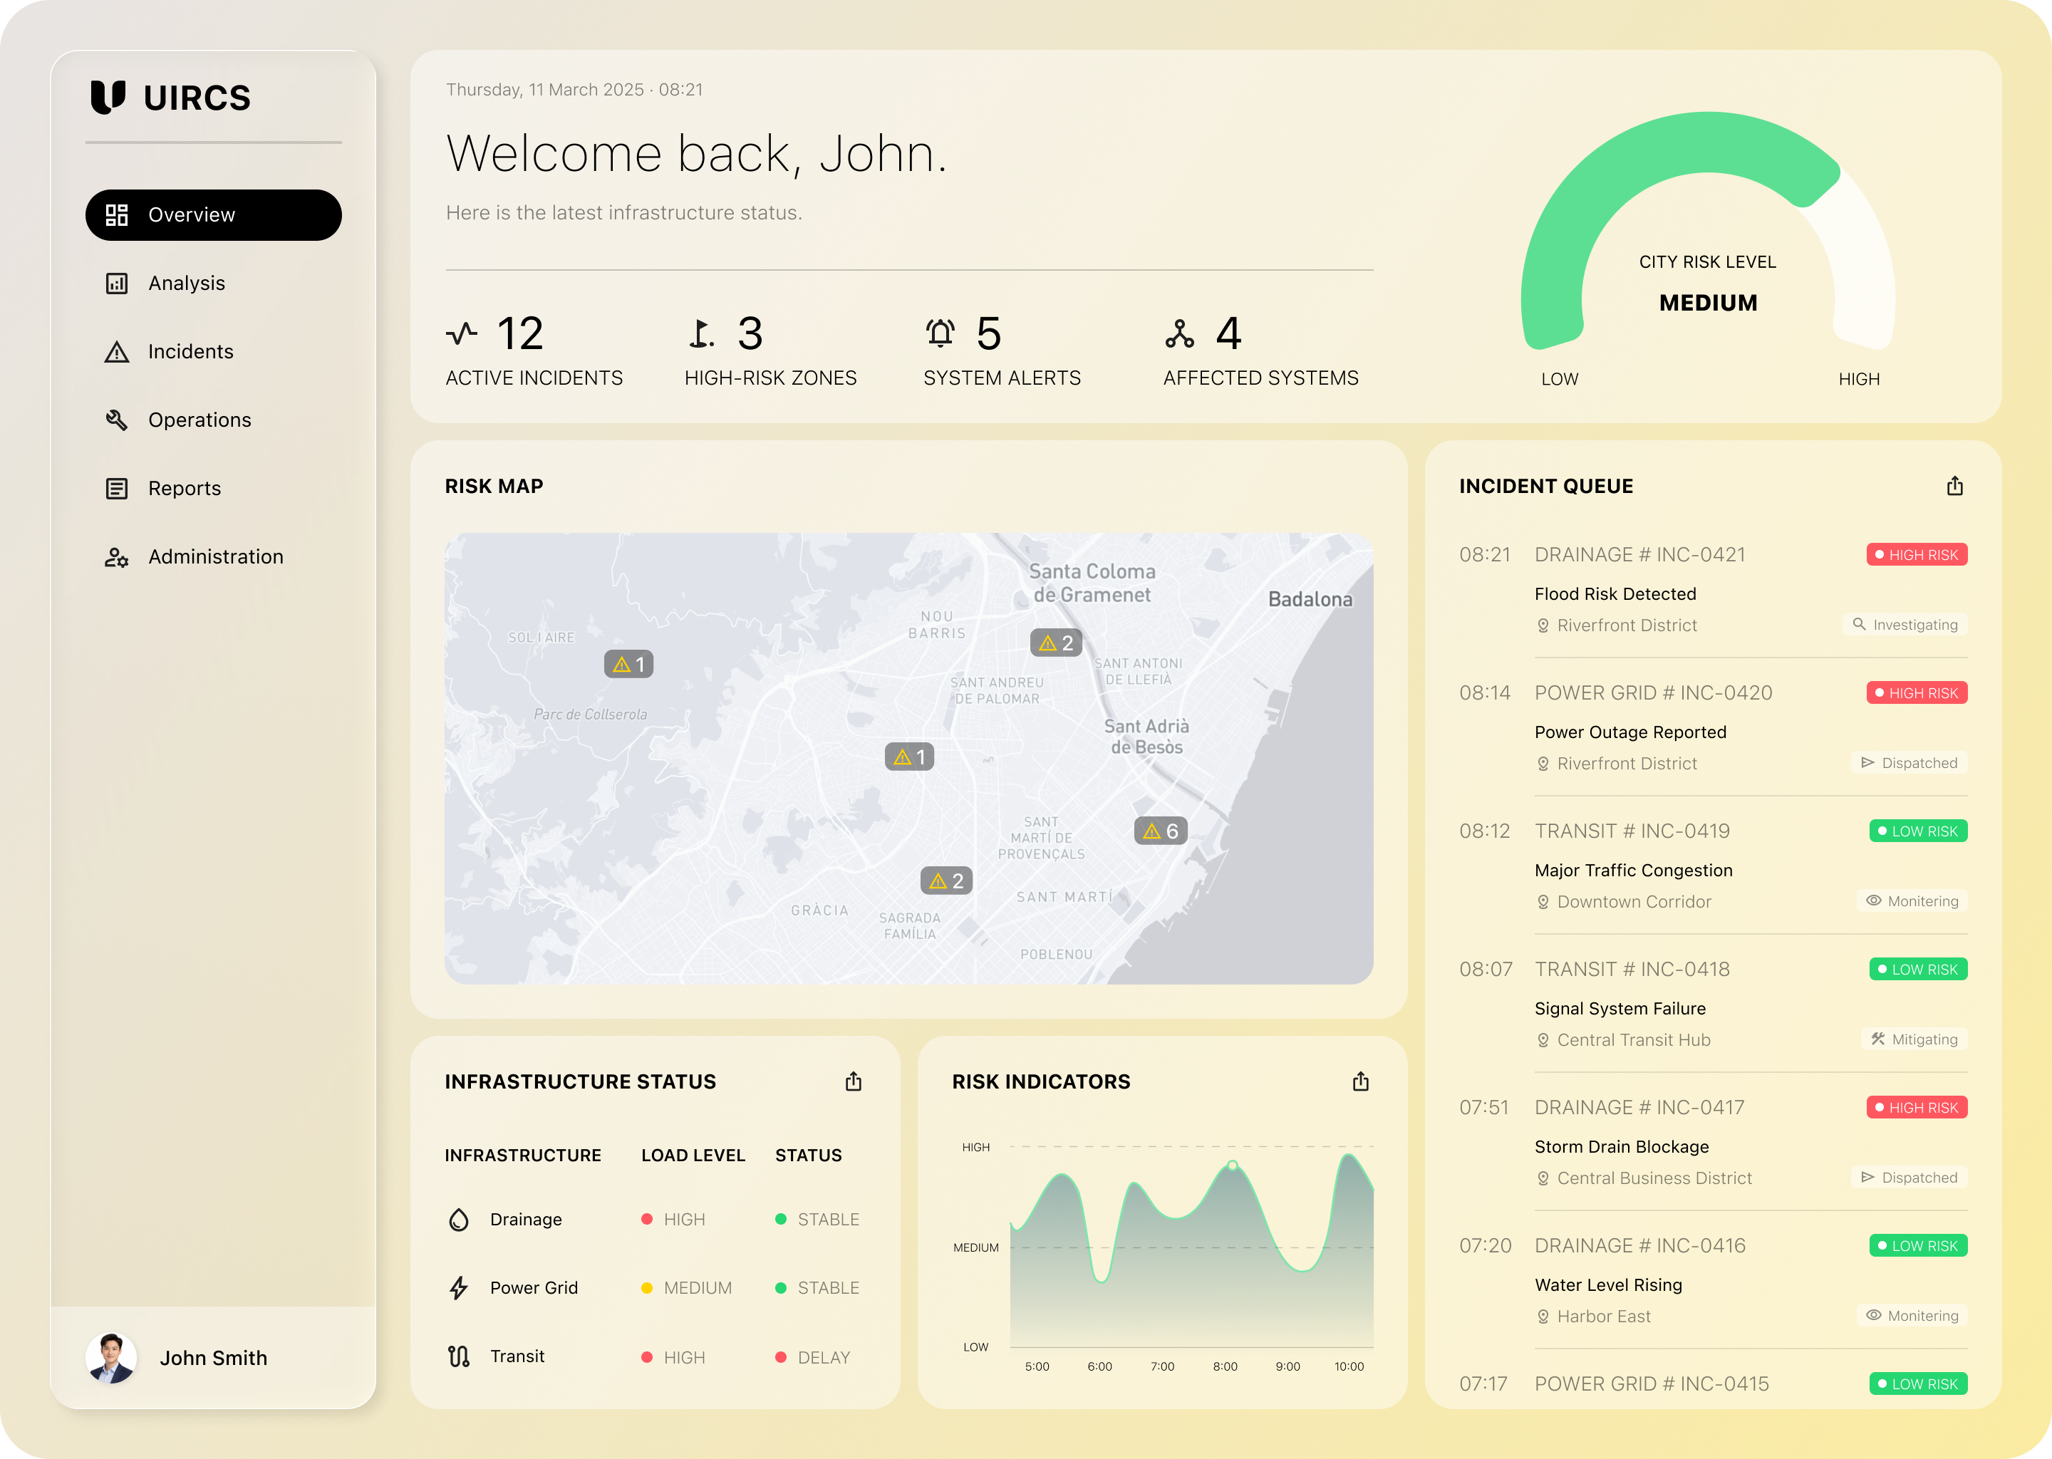2052x1459 pixels.
Task: Click map warning marker showing 6
Action: point(1161,831)
